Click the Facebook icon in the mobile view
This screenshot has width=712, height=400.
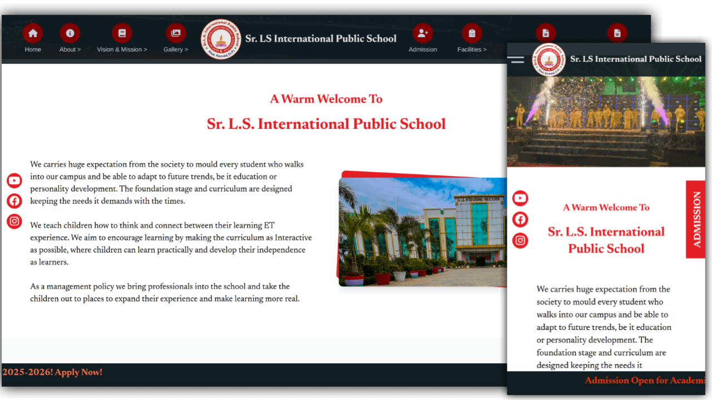coord(520,219)
